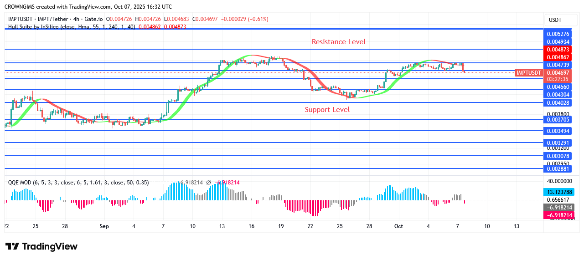Viewport: 584px width, 260px height.
Task: Click the 0.004739 price axis label
Action: click(x=558, y=65)
